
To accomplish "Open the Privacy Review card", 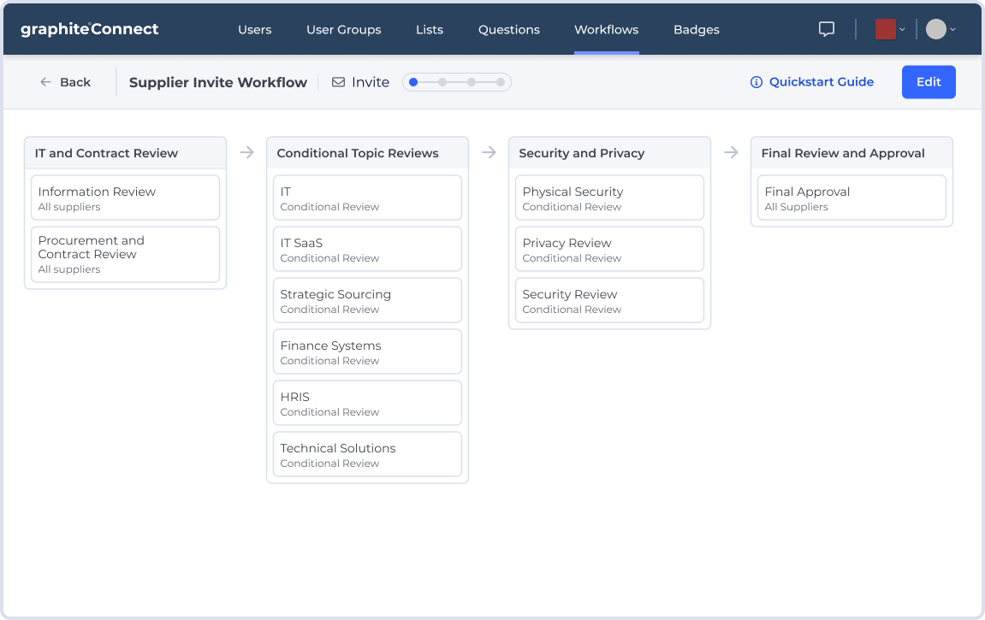I will pos(609,249).
